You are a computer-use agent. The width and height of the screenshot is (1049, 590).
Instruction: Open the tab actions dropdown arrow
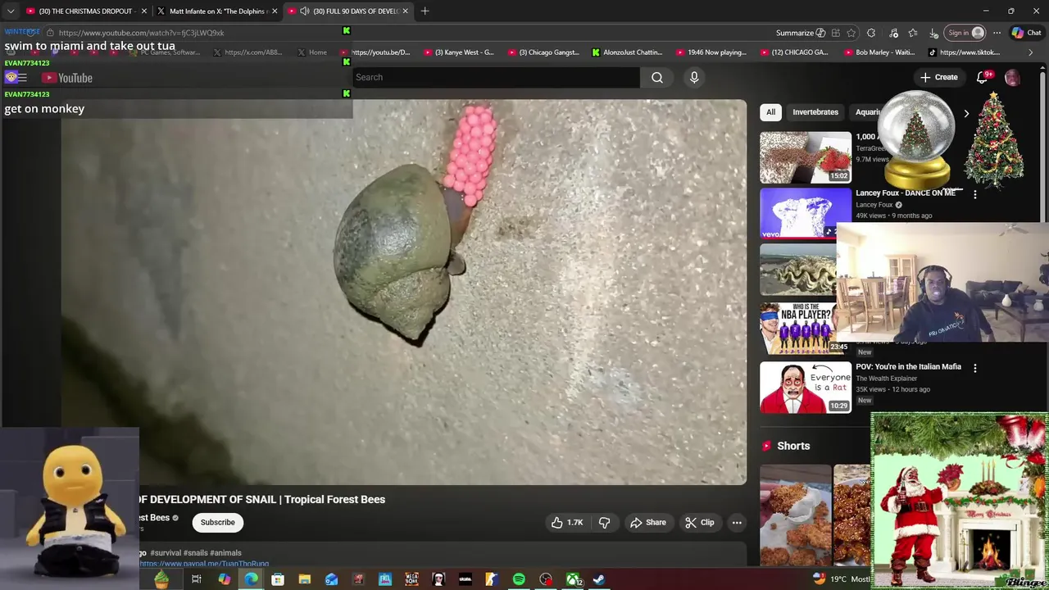pos(11,11)
